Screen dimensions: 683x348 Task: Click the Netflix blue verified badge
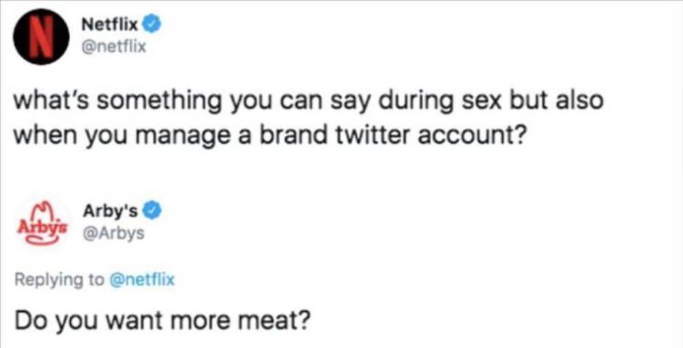click(153, 26)
